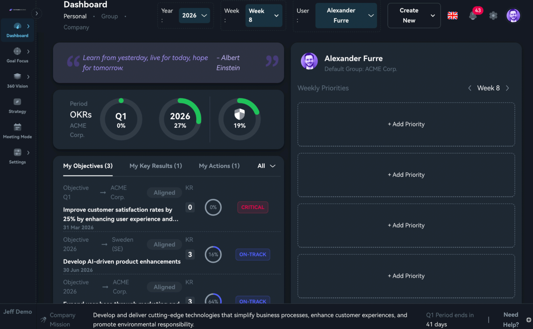Click Alexander Furre's avatar in profile card
This screenshot has width=533, height=329.
309,61
